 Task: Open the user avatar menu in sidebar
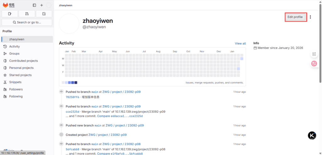click(x=49, y=5)
